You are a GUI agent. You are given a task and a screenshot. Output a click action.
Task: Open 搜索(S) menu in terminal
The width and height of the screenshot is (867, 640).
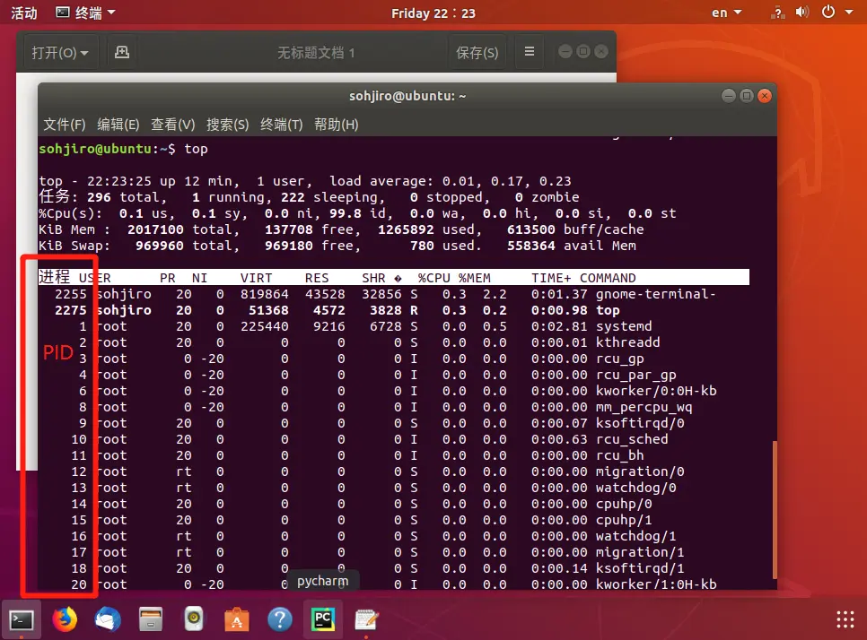click(228, 125)
